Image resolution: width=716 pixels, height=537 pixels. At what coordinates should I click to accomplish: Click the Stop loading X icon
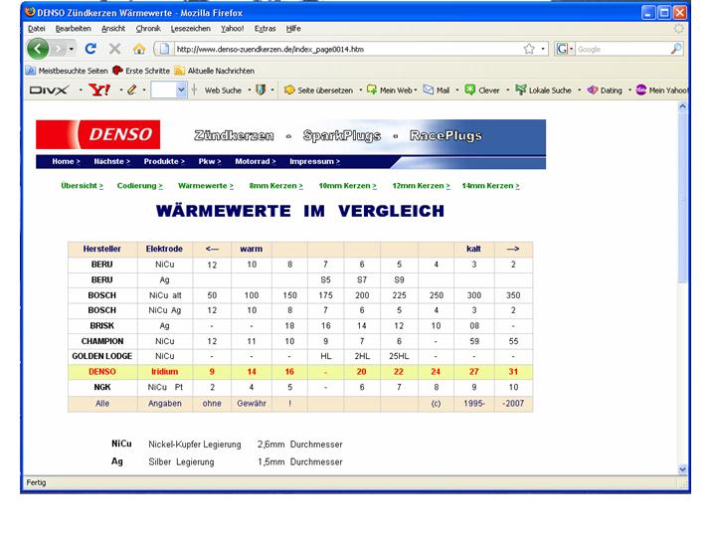pyautogui.click(x=115, y=49)
